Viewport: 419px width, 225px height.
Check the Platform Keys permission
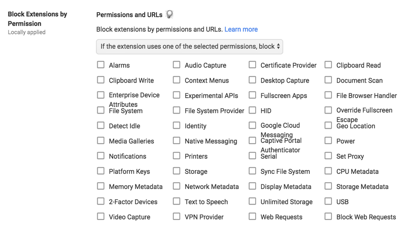[101, 171]
